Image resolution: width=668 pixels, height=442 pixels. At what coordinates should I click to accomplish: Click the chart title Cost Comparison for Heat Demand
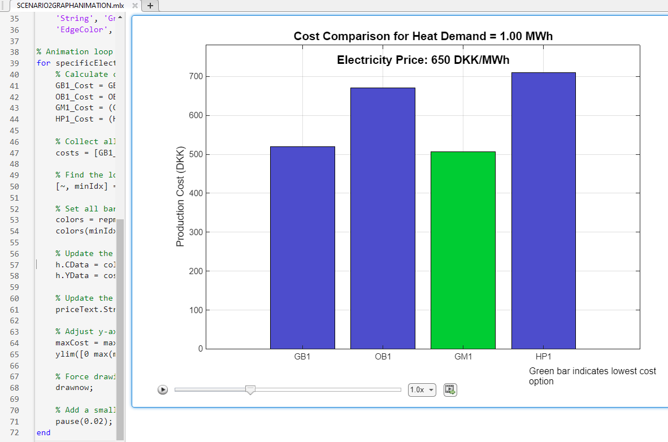coord(423,36)
